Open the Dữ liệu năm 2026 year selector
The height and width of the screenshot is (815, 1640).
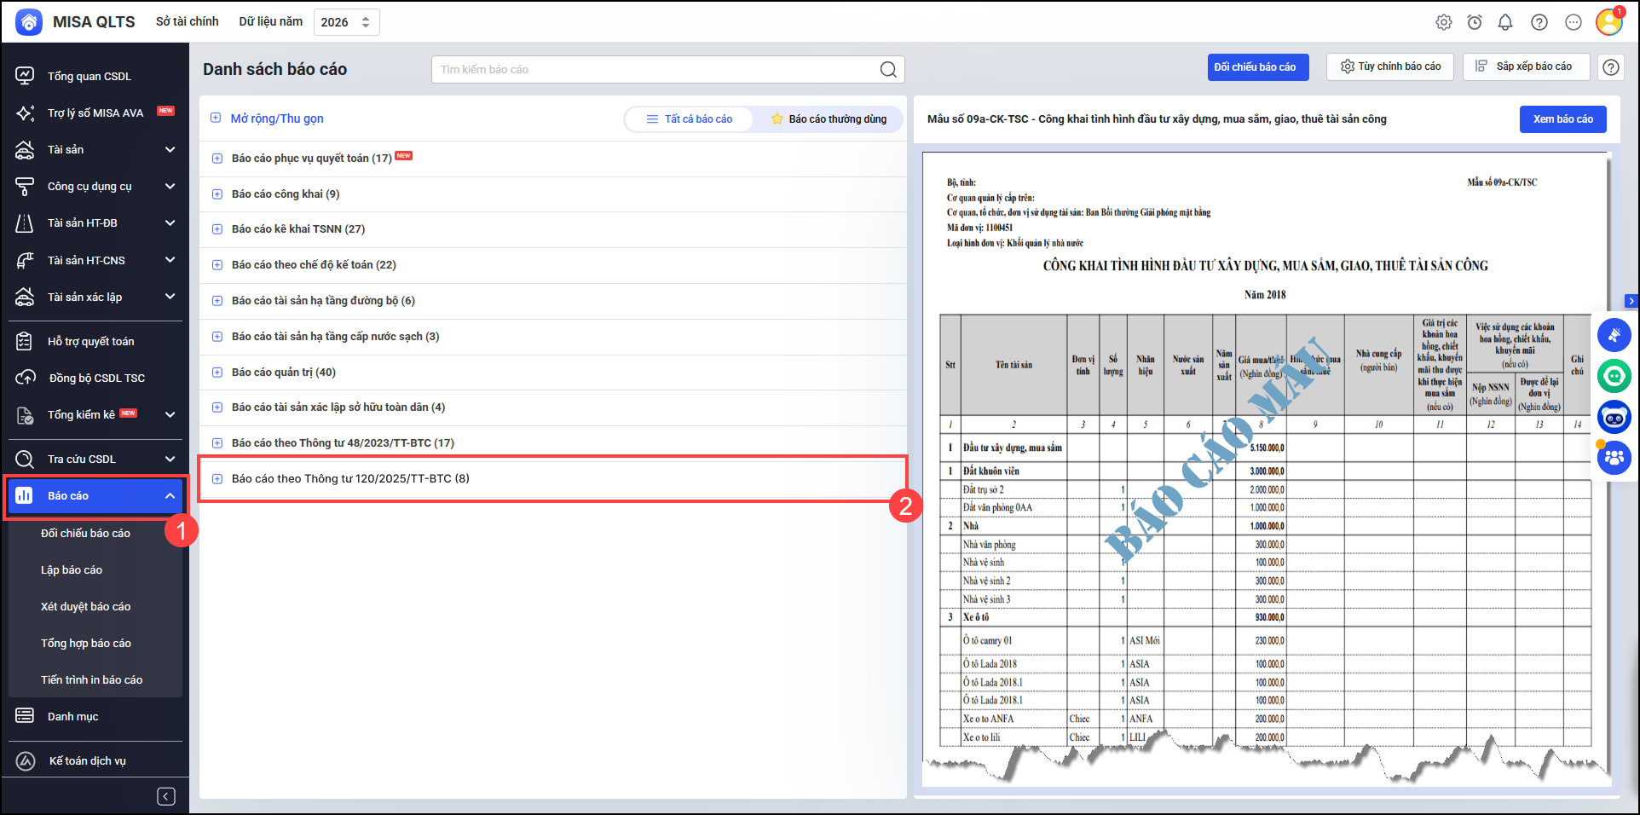point(347,22)
